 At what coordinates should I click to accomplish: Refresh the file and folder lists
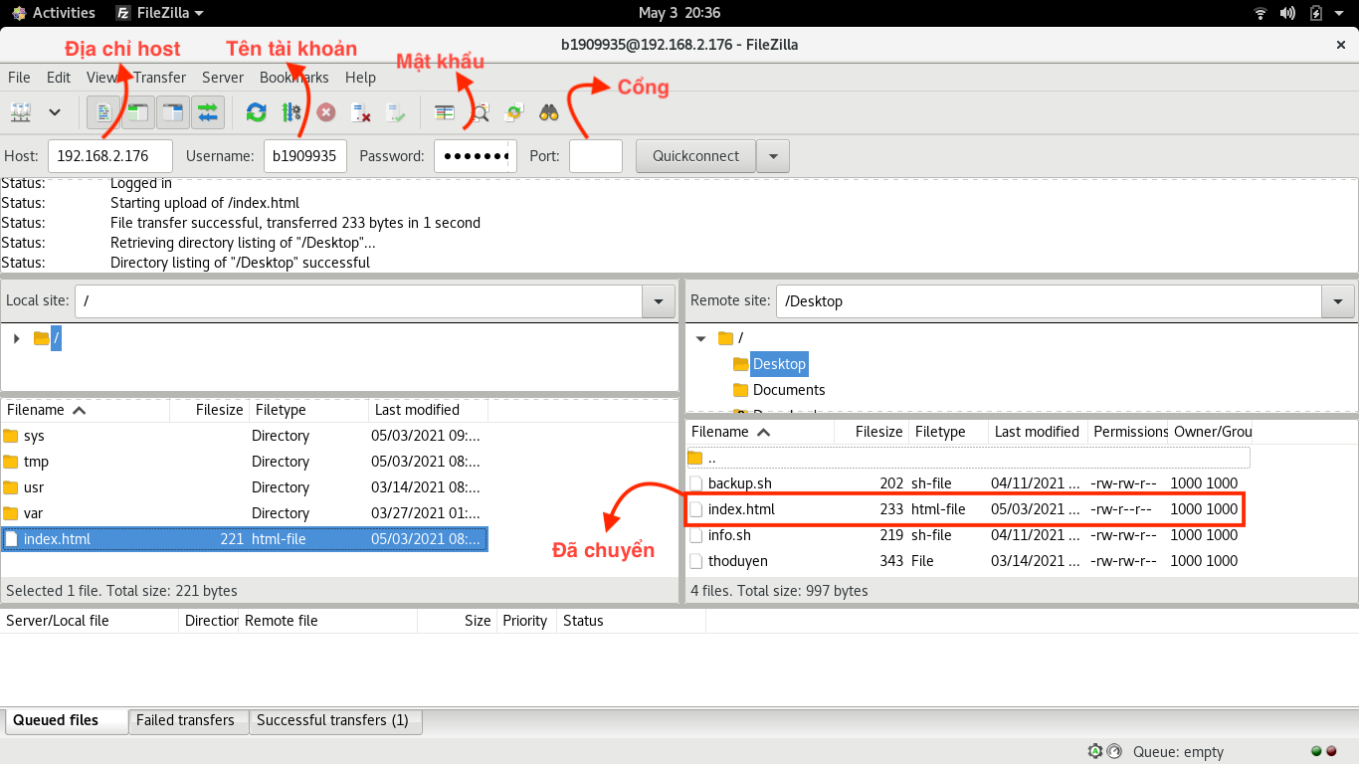[257, 112]
